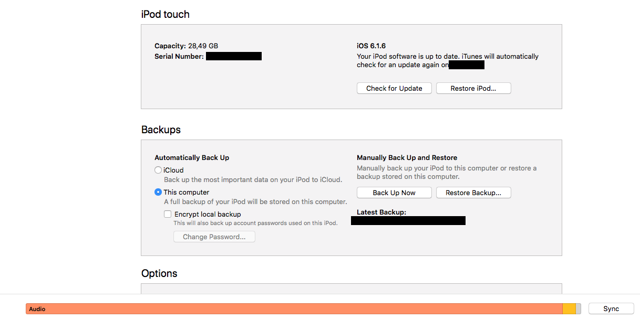Click the iPod touch heading
Screen dimensions: 640x320
tap(166, 14)
